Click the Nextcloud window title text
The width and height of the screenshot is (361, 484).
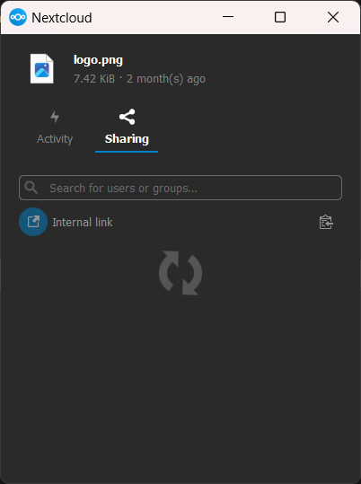pyautogui.click(x=62, y=18)
